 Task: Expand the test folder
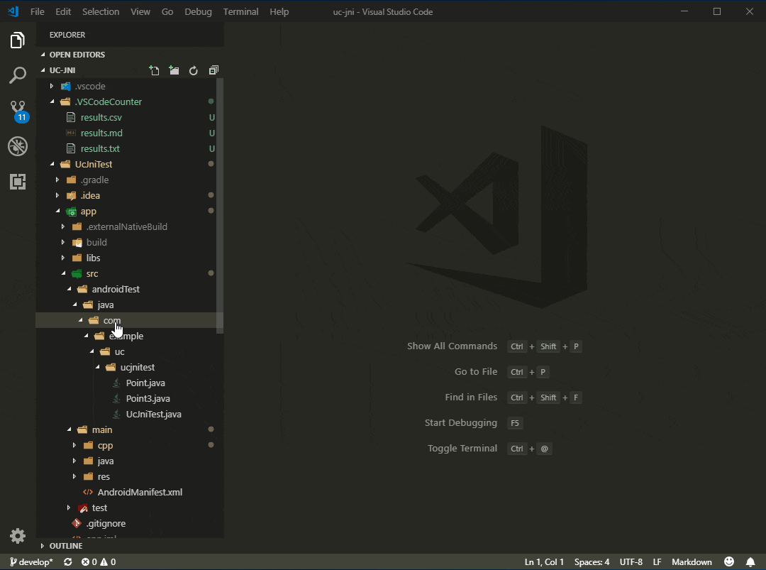[x=130, y=508]
